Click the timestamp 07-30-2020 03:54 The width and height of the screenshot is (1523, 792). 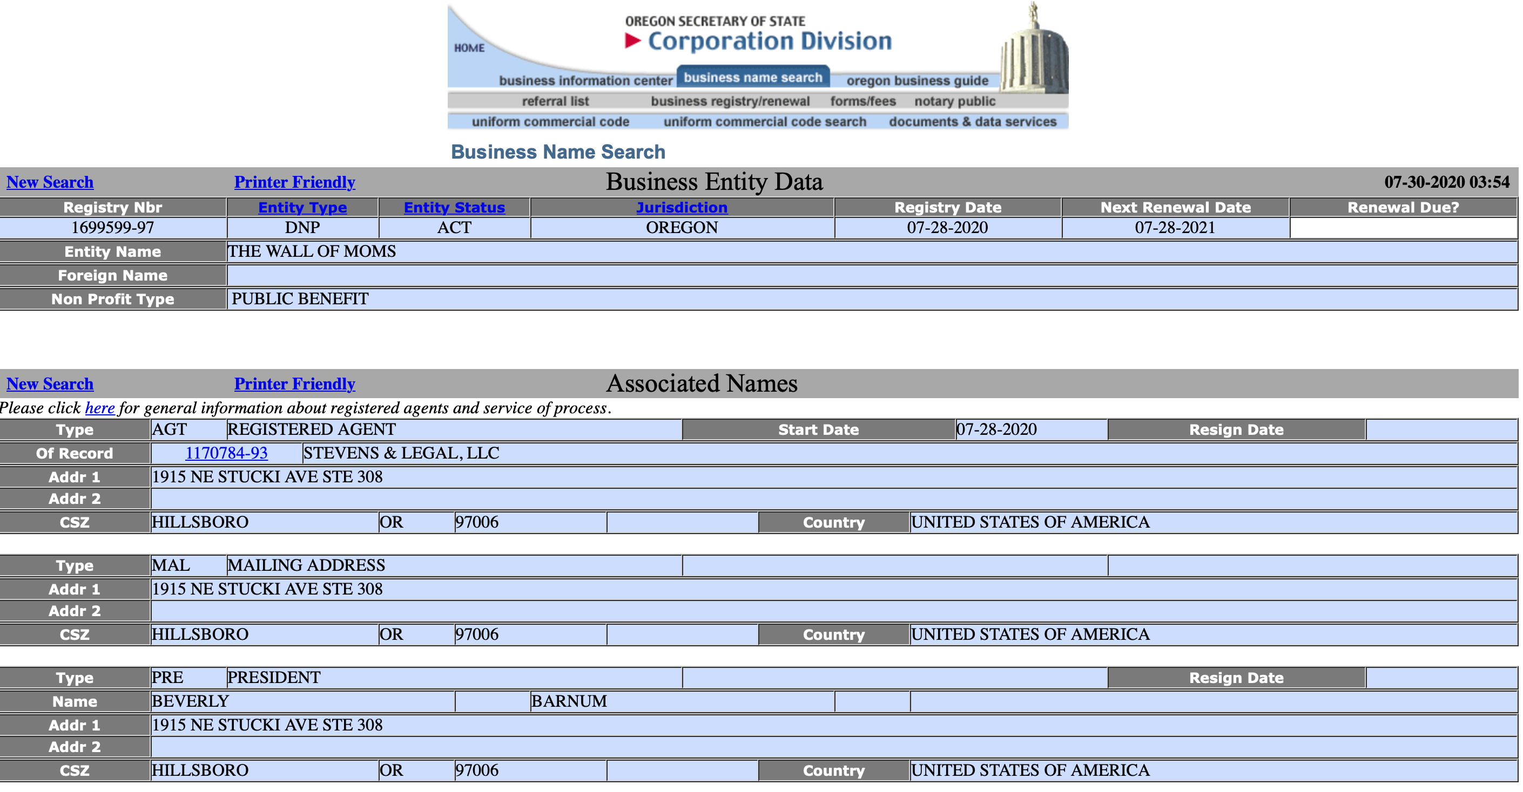tap(1447, 182)
